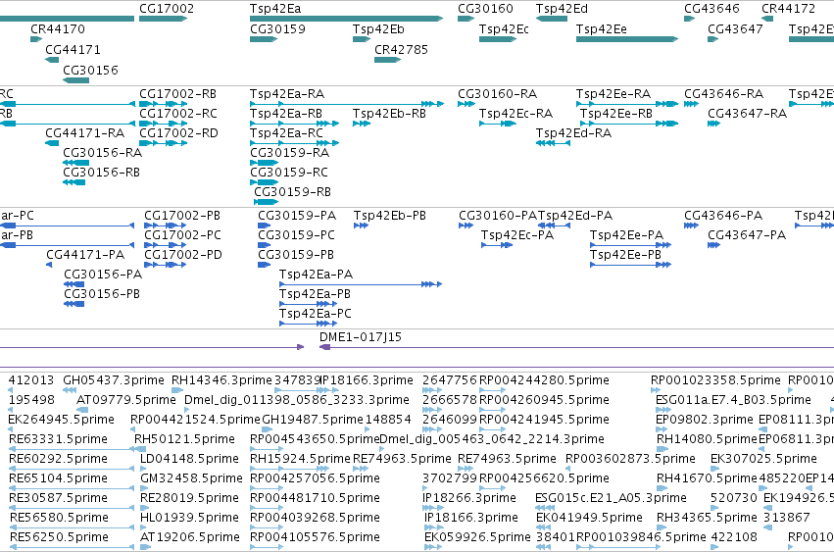834x552 pixels.
Task: Click EST RH14346.3prime
Action: click(221, 380)
